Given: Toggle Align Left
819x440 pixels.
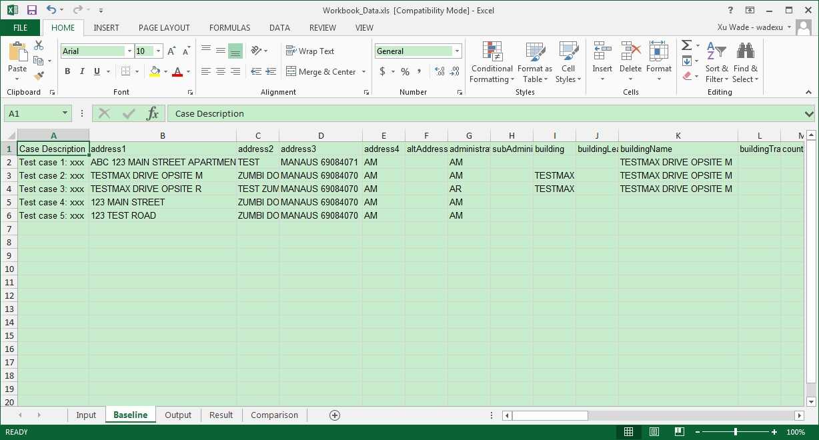Looking at the screenshot, I should pos(206,71).
